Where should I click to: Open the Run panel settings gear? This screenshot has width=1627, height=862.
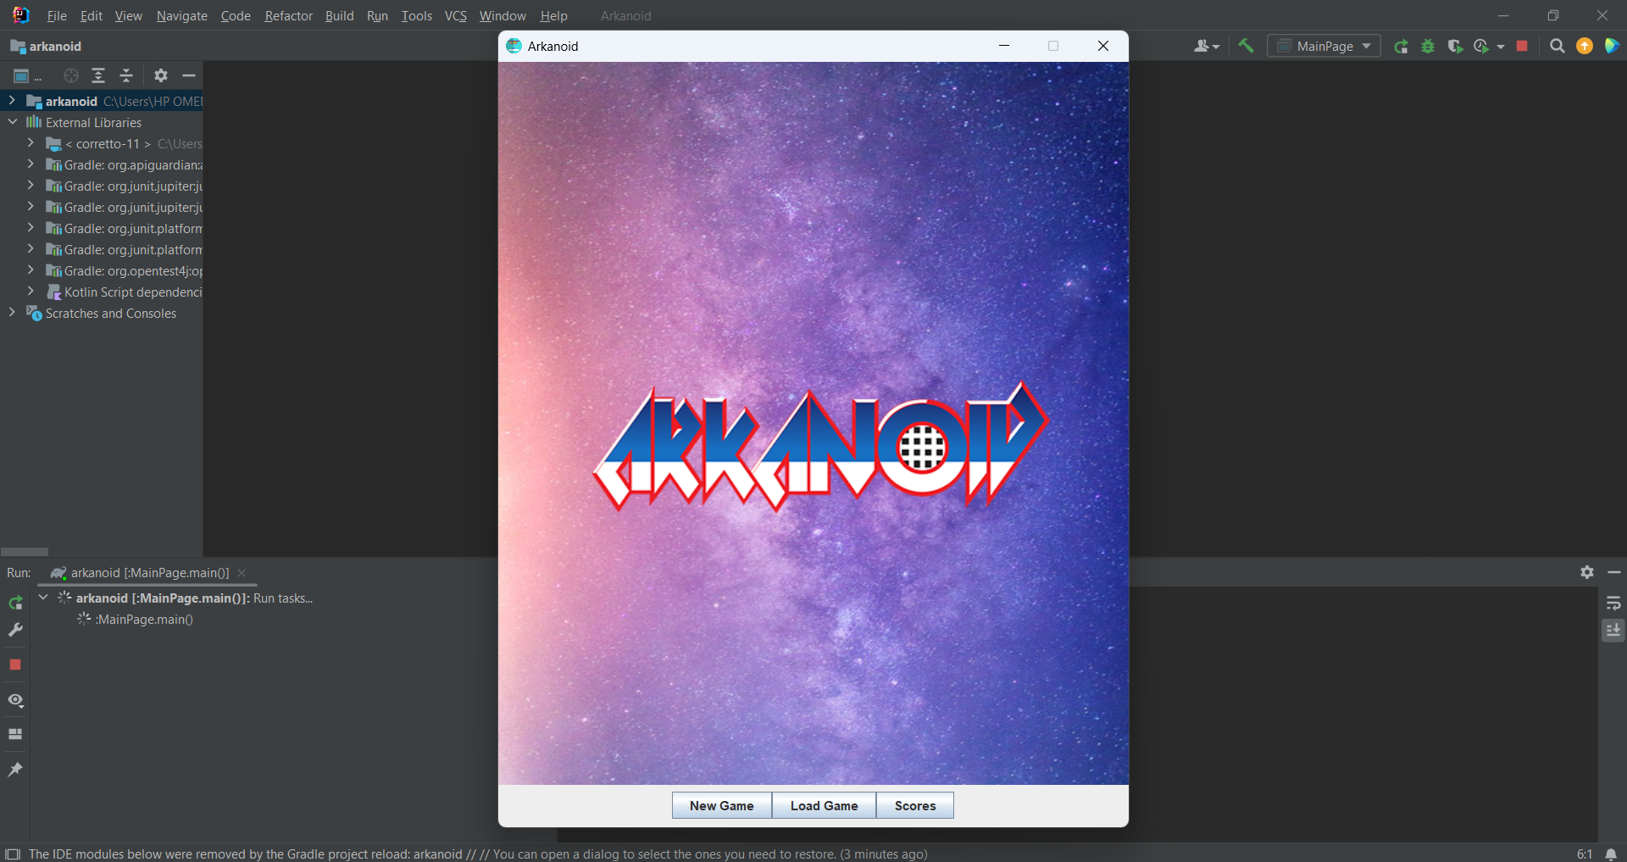coord(1587,572)
